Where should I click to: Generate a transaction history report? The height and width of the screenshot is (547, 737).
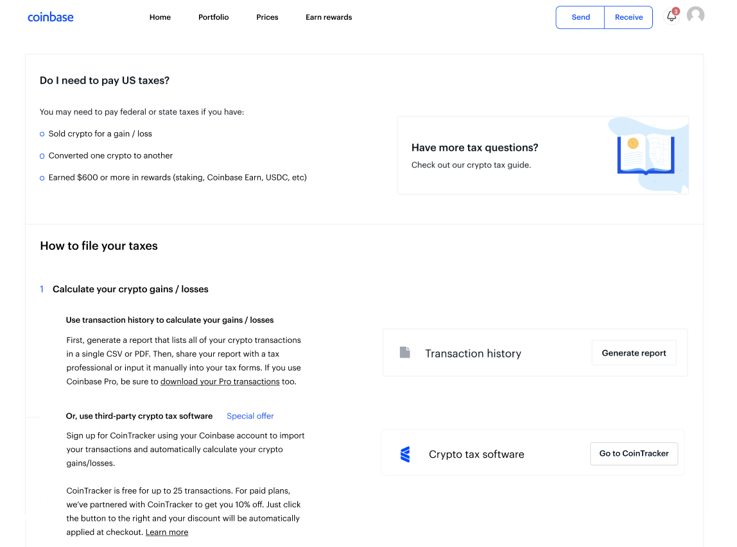tap(634, 352)
